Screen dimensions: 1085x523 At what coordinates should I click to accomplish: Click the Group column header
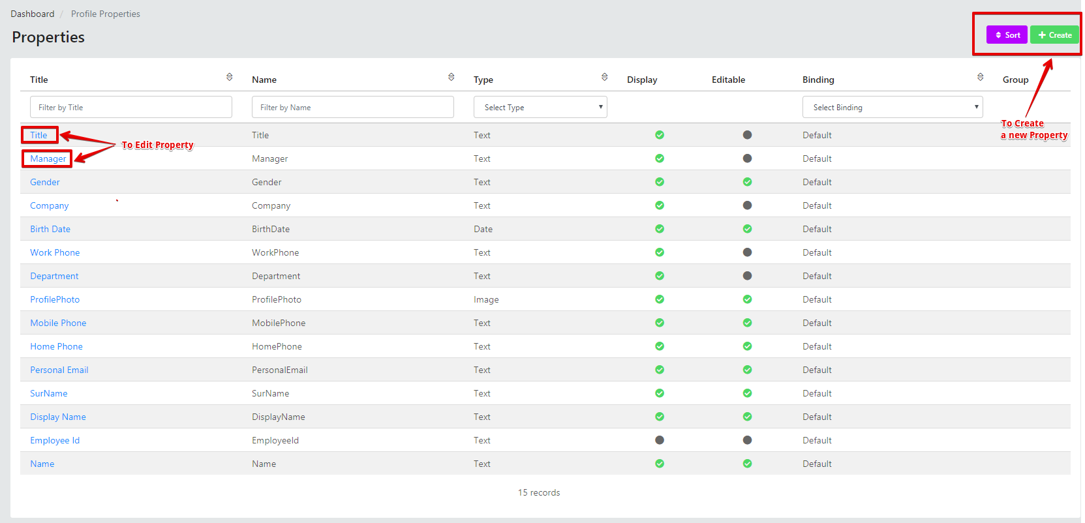tap(1015, 80)
